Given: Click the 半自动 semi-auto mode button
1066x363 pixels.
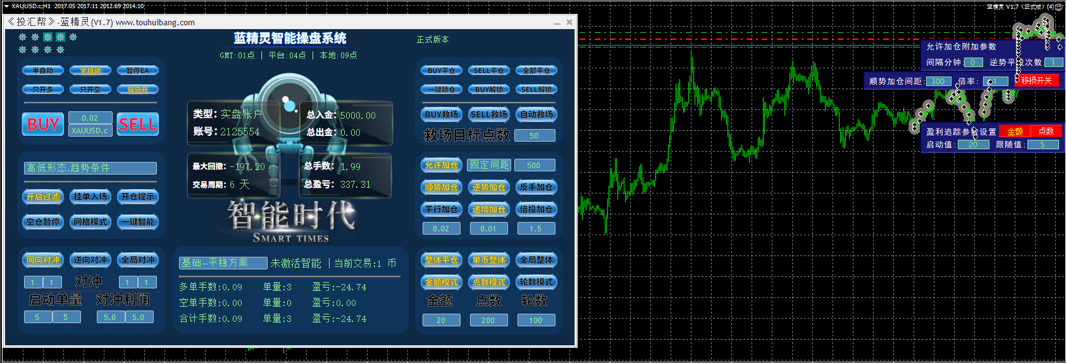Looking at the screenshot, I should [x=43, y=71].
